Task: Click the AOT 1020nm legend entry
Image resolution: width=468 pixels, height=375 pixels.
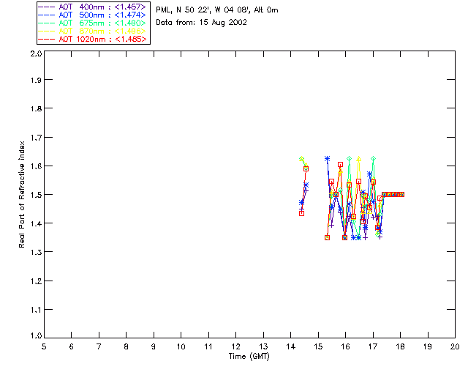Action: click(x=93, y=39)
